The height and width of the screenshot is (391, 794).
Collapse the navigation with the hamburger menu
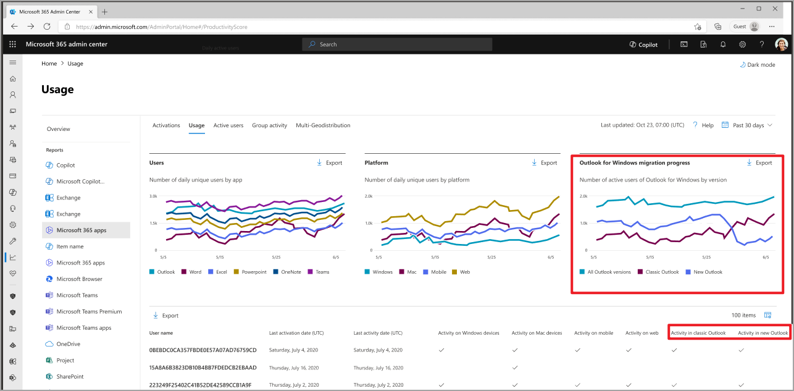tap(12, 62)
